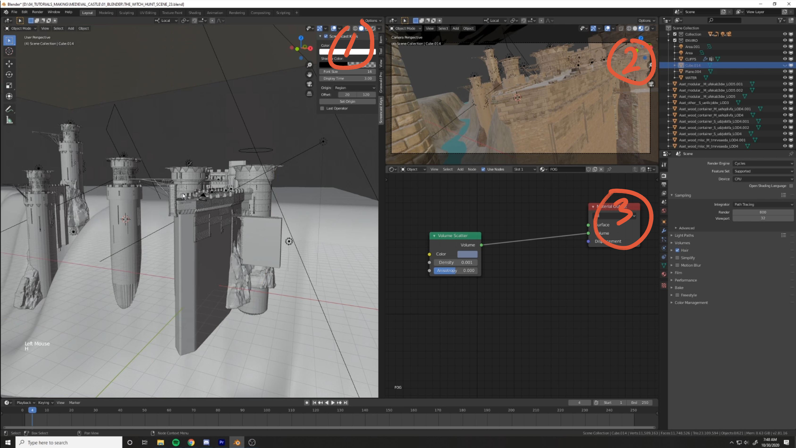Select the Move tool
Image resolution: width=796 pixels, height=448 pixels.
9,63
